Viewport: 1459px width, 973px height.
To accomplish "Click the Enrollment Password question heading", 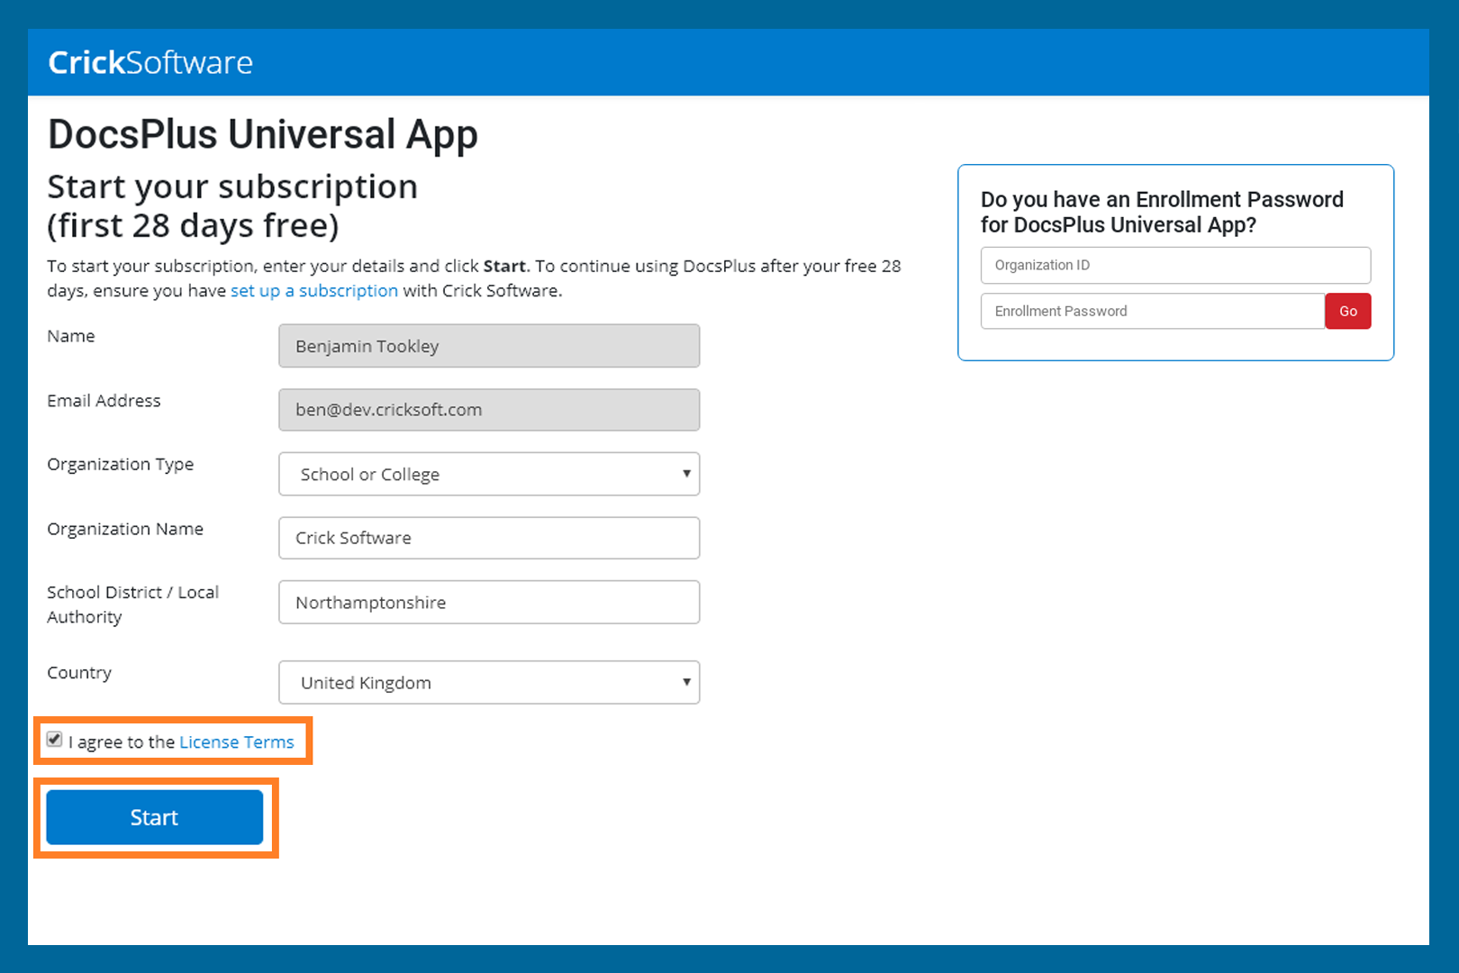I will (1161, 212).
